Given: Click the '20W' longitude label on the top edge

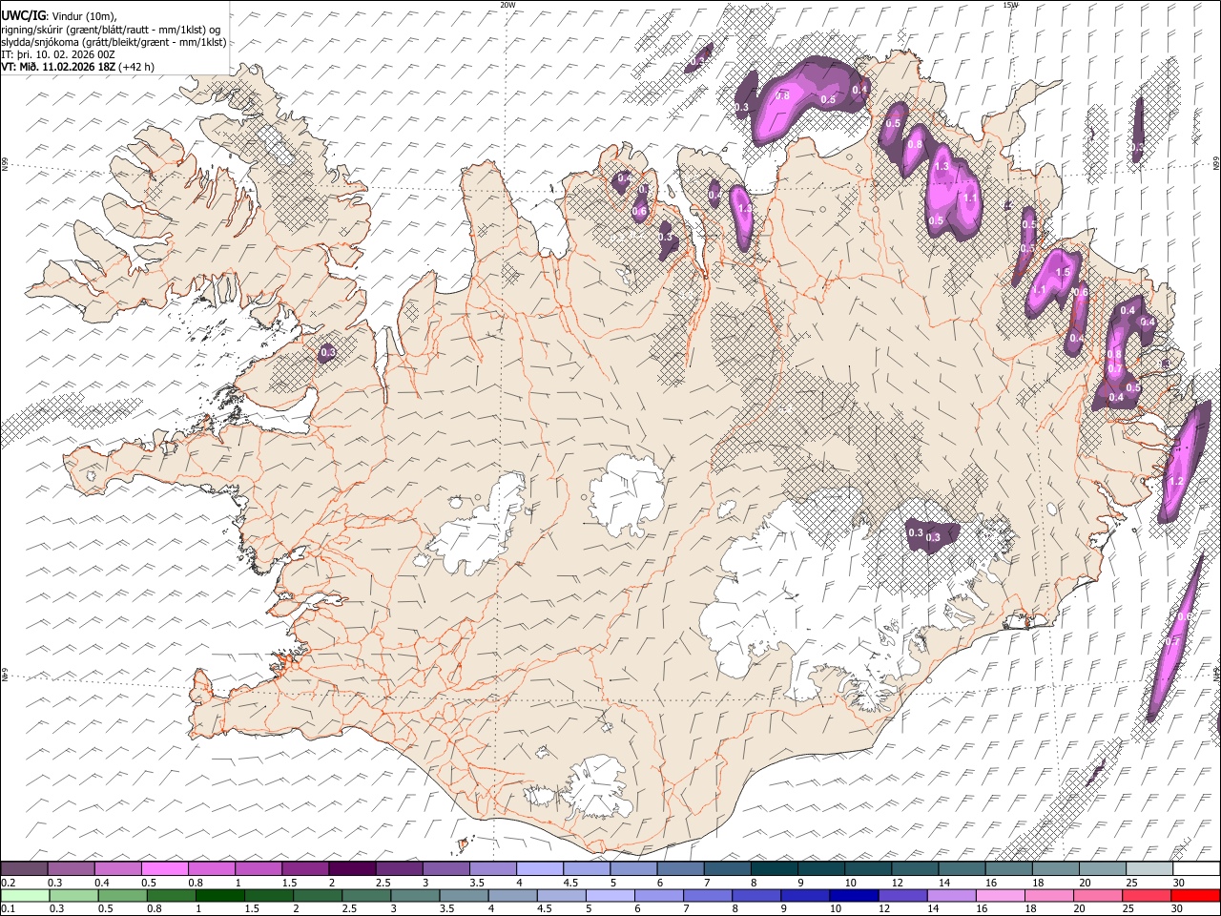Looking at the screenshot, I should 507,5.
